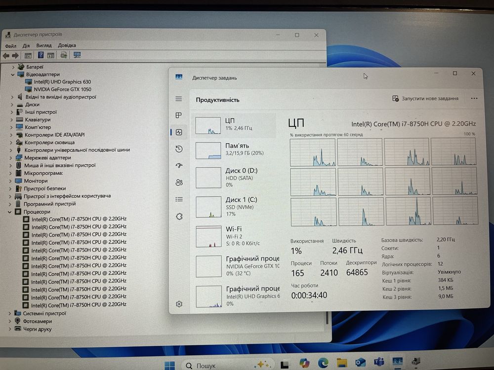This screenshot has width=494, height=370.
Task: Expand the Монітори node
Action: tap(11, 181)
